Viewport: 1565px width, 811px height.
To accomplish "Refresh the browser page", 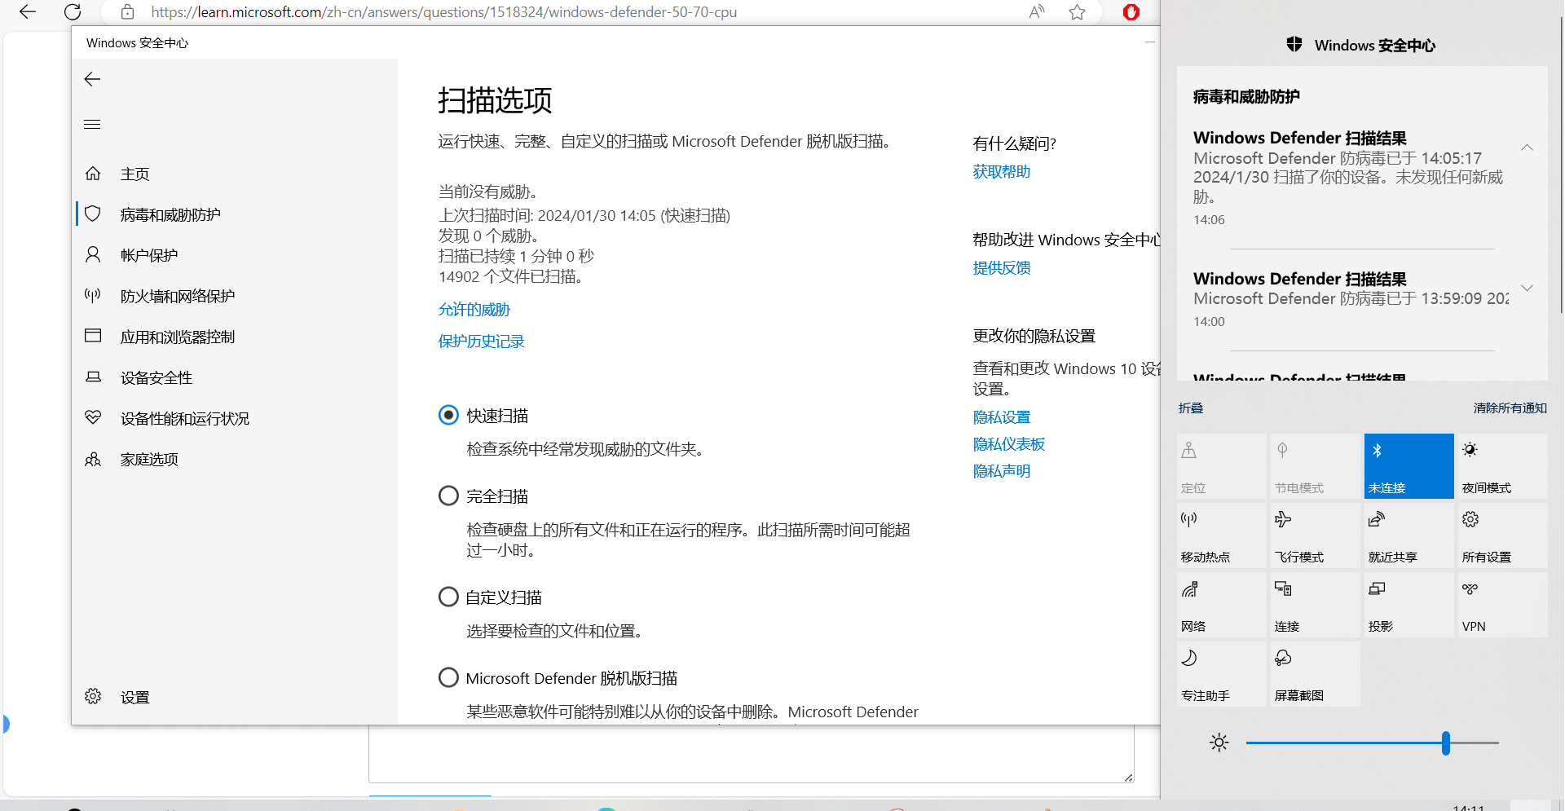I will click(x=73, y=12).
